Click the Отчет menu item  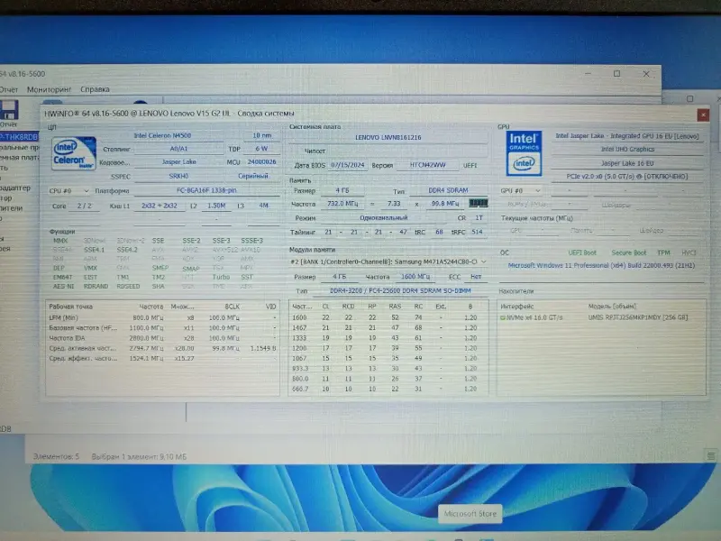pos(8,90)
